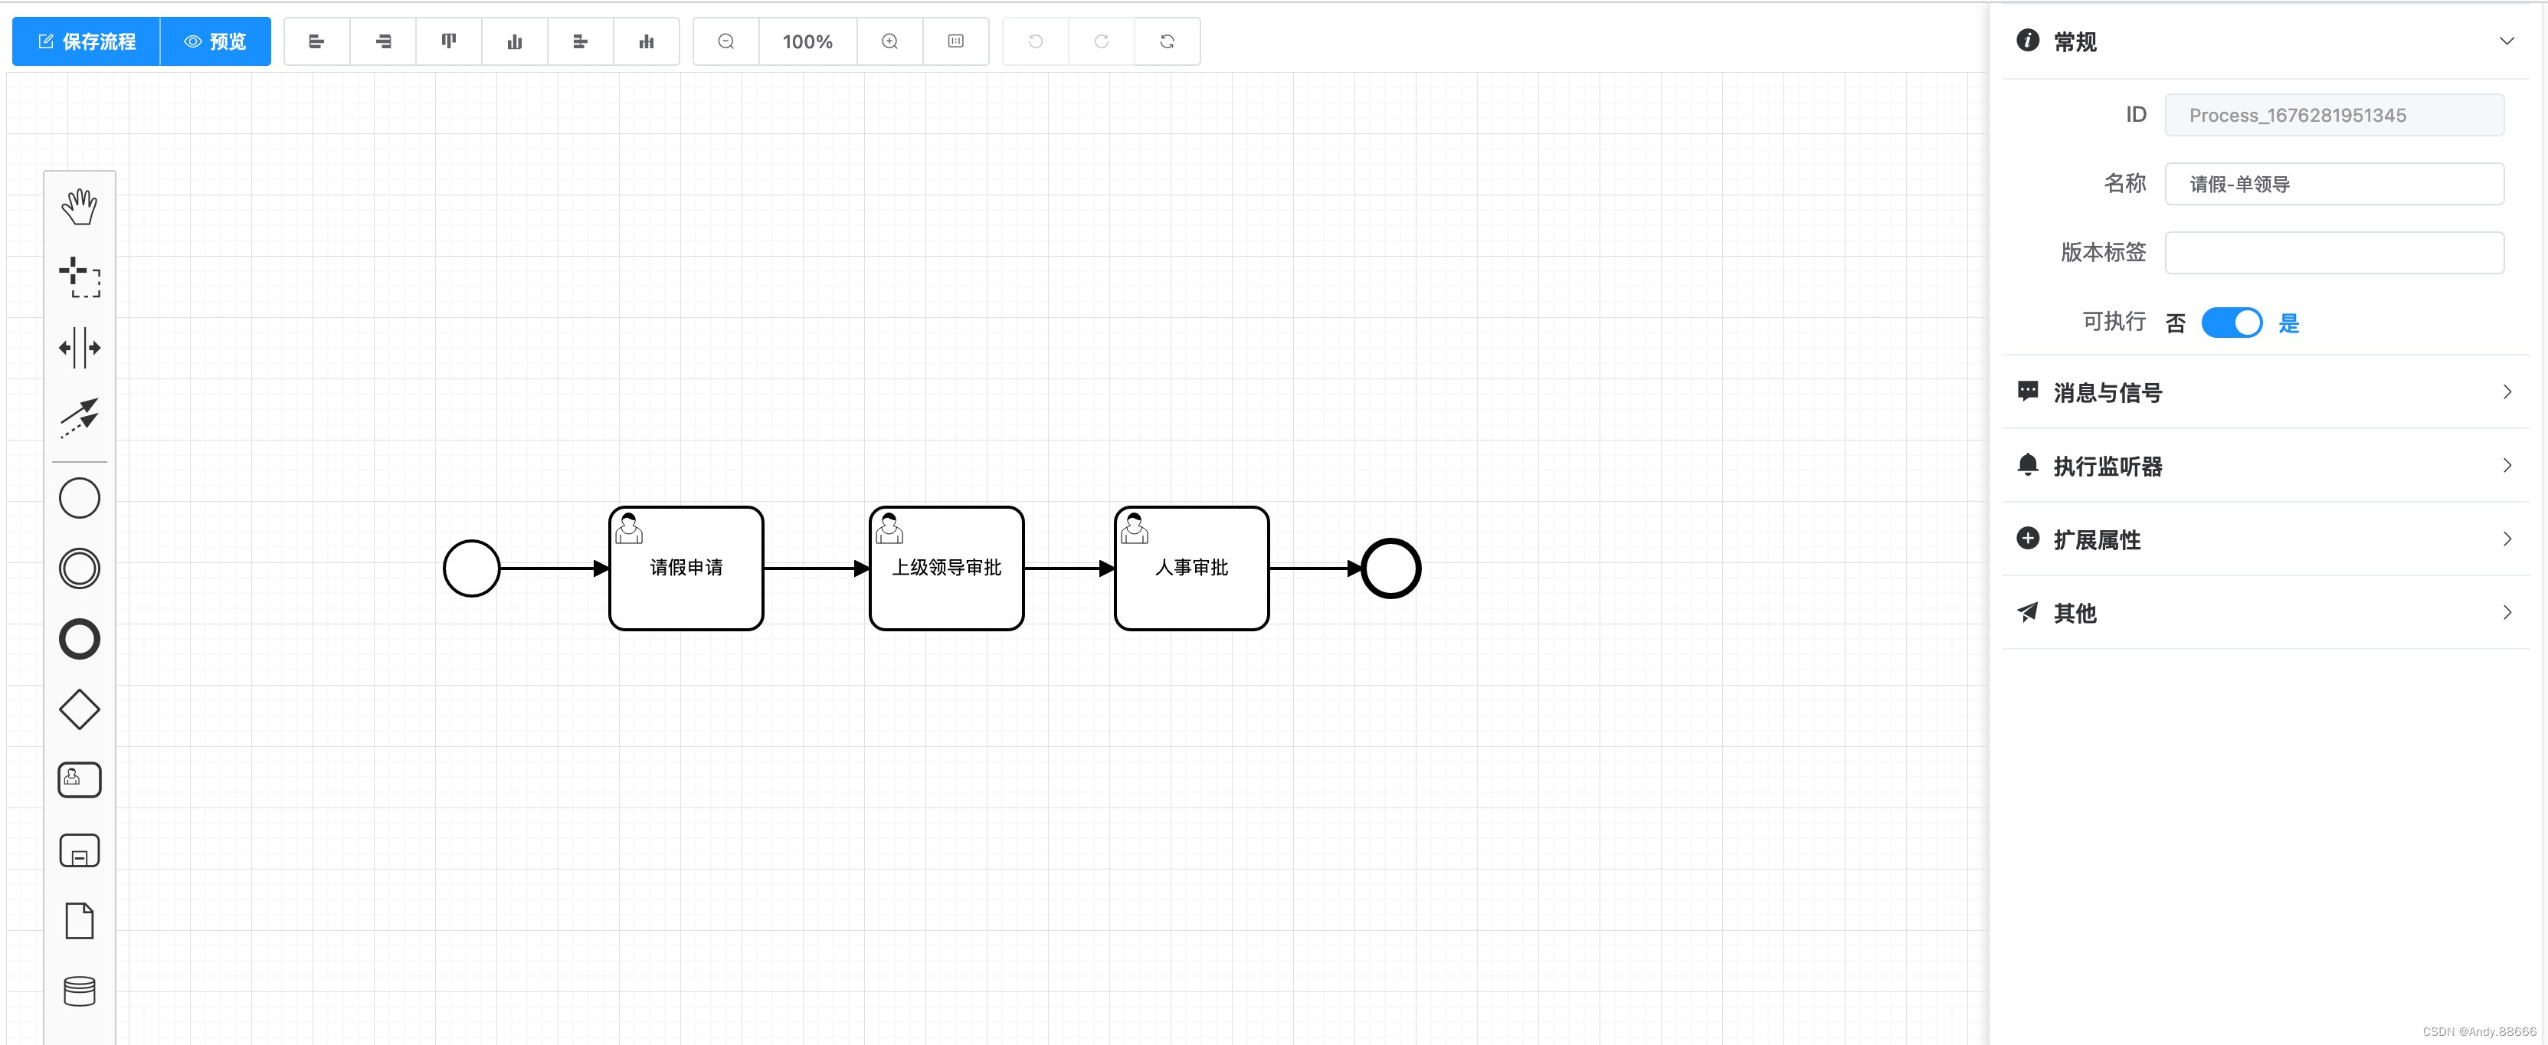Pick the start event circle in palette
The image size is (2548, 1045).
coord(79,498)
